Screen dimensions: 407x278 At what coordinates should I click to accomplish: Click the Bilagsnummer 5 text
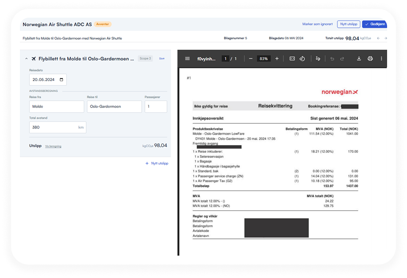click(x=236, y=38)
